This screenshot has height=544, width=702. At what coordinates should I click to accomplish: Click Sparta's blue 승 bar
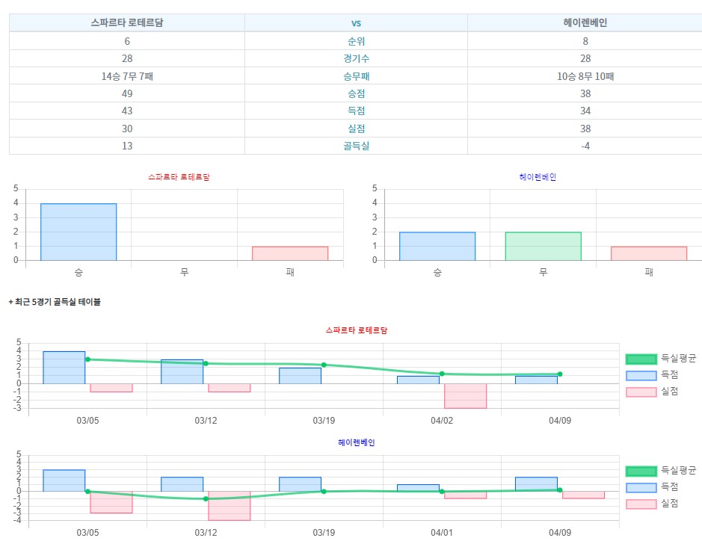click(x=78, y=232)
